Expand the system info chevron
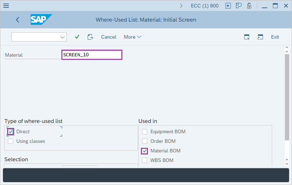The height and width of the screenshot is (185, 292). [181, 6]
